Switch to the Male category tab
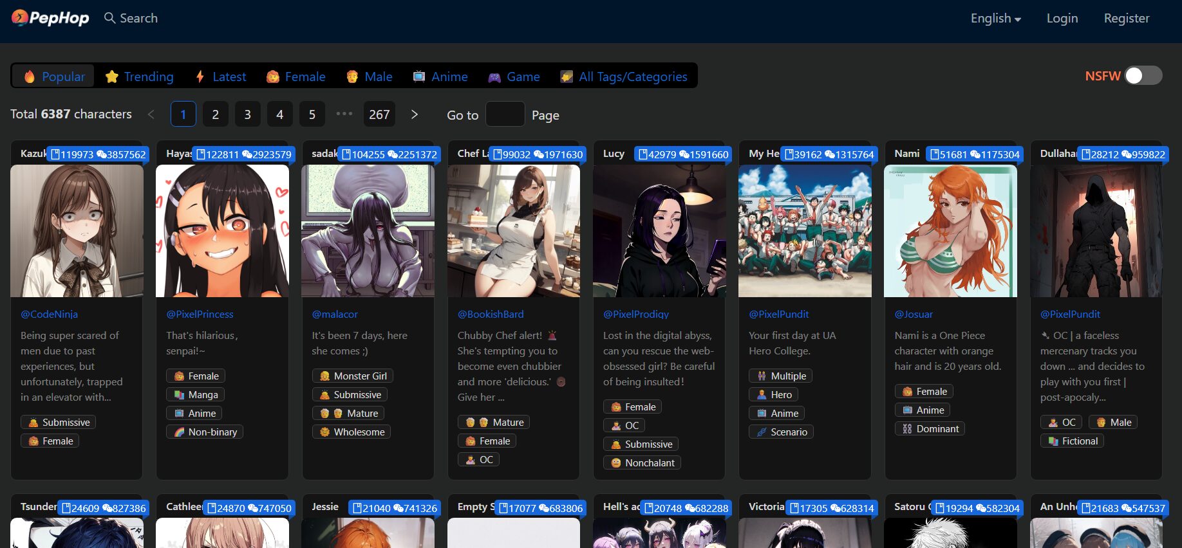Screen dimensions: 1182x548 point(370,77)
